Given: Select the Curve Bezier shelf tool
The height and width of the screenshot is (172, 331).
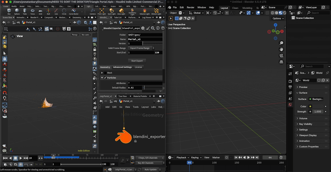Looking at the screenshot, I should click(x=74, y=11).
